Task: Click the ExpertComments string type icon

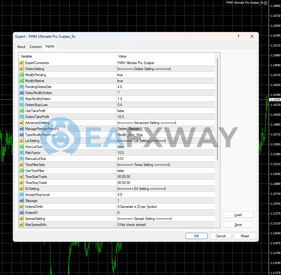Action: tap(21, 63)
